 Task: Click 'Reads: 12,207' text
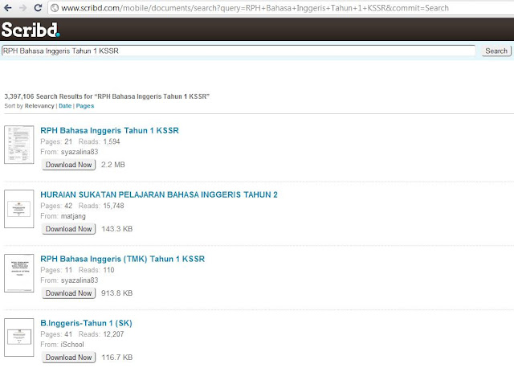[x=101, y=334]
